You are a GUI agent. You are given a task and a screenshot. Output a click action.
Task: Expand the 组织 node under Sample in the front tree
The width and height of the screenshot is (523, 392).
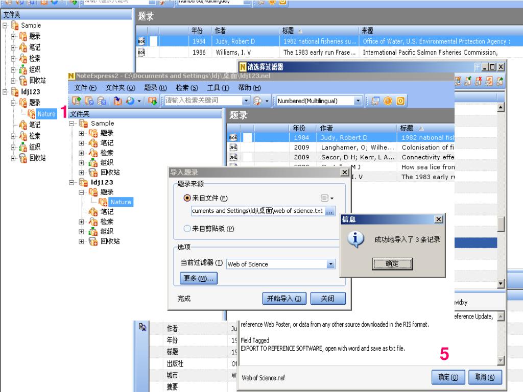pyautogui.click(x=81, y=163)
